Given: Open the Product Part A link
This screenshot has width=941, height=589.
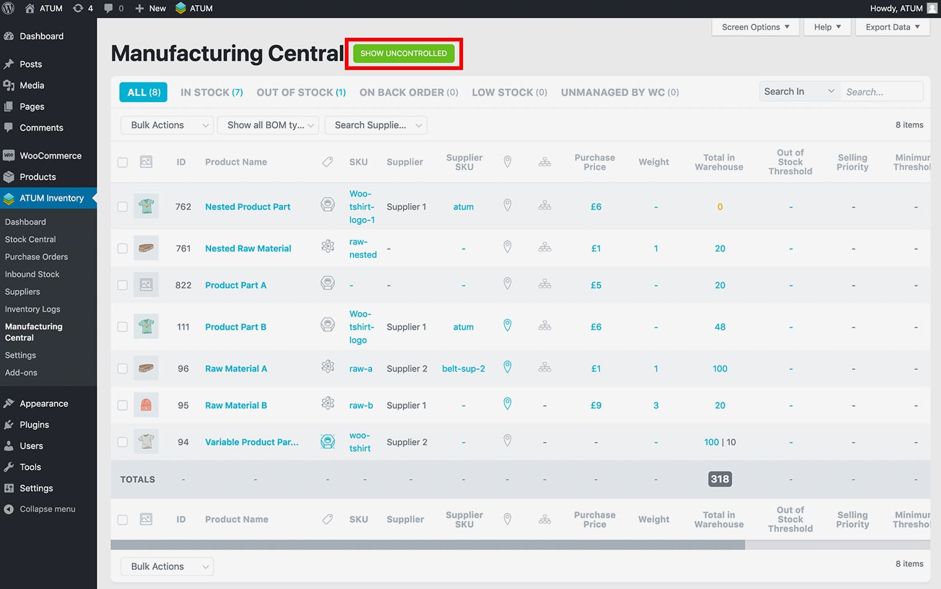Looking at the screenshot, I should [235, 285].
